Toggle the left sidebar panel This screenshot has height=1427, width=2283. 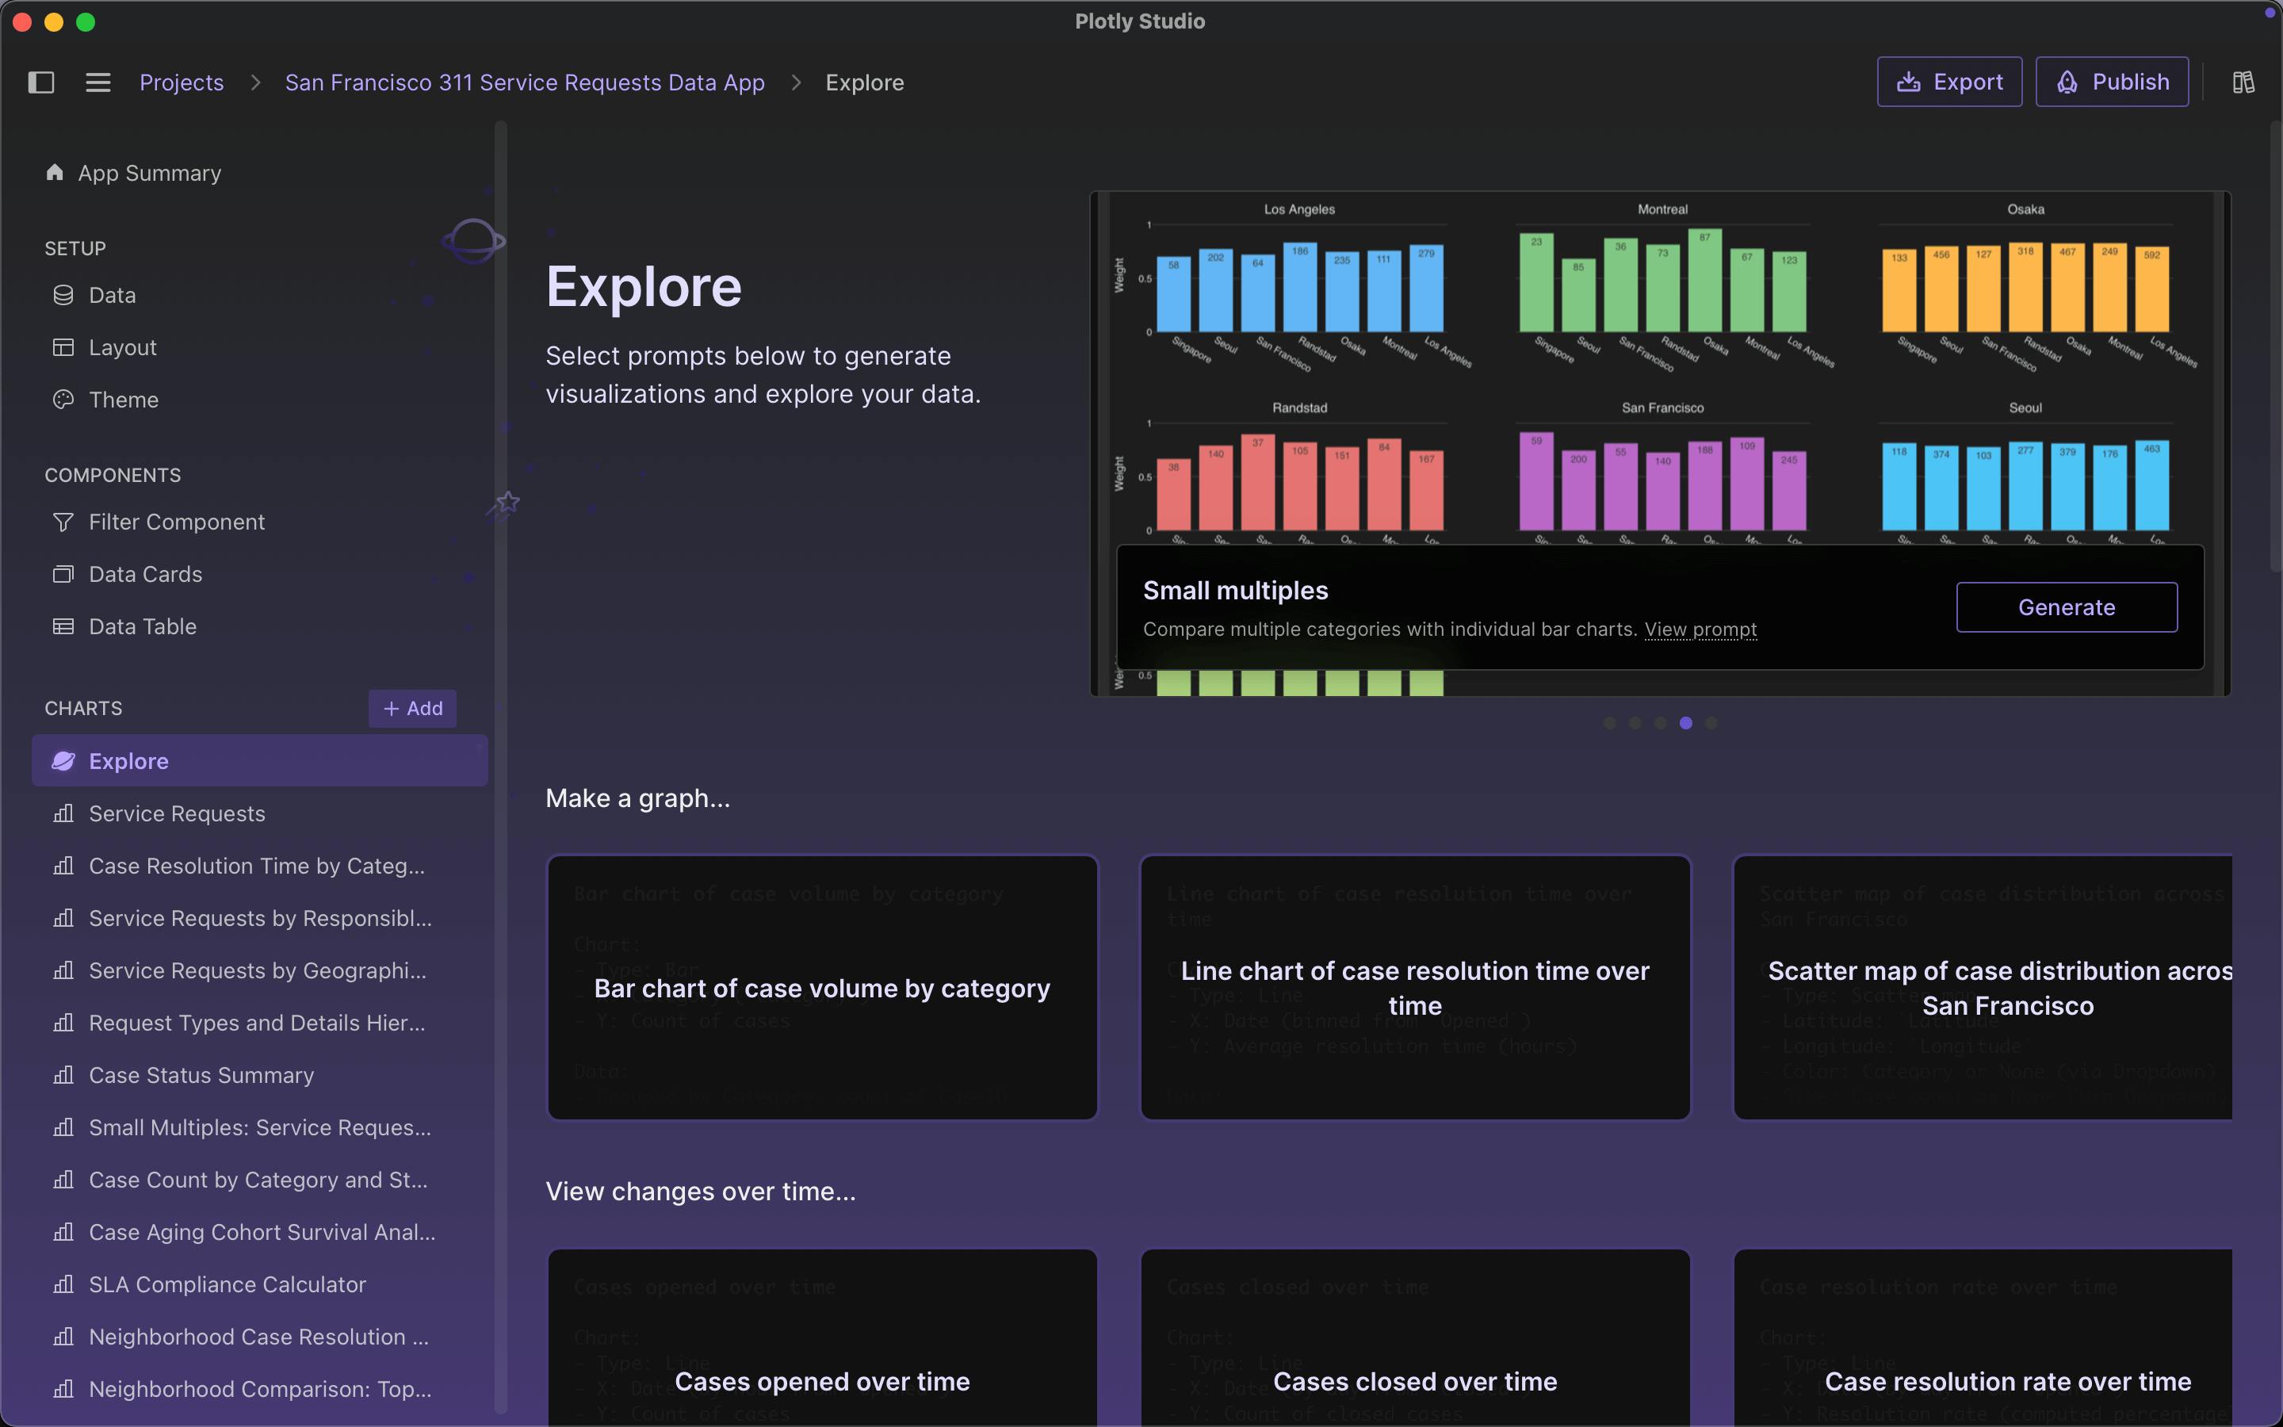pos(41,82)
